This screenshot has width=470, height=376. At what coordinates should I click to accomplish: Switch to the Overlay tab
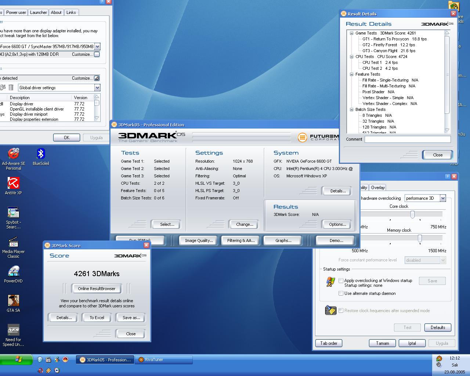point(377,188)
